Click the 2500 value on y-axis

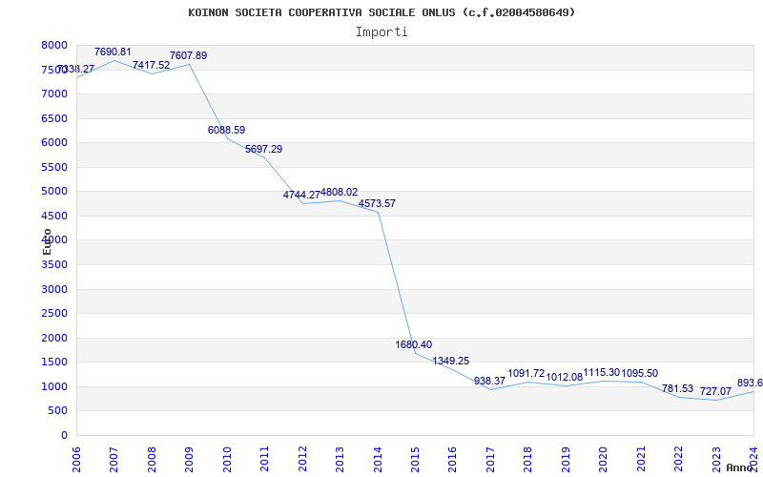click(x=54, y=314)
